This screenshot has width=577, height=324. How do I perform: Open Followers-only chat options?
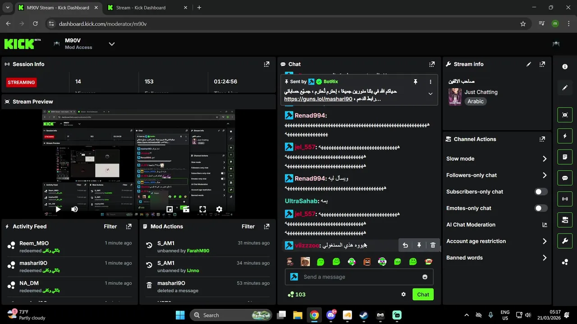496,175
